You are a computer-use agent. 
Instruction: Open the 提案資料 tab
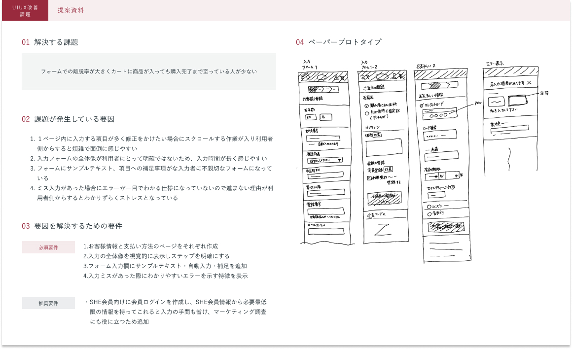click(71, 10)
